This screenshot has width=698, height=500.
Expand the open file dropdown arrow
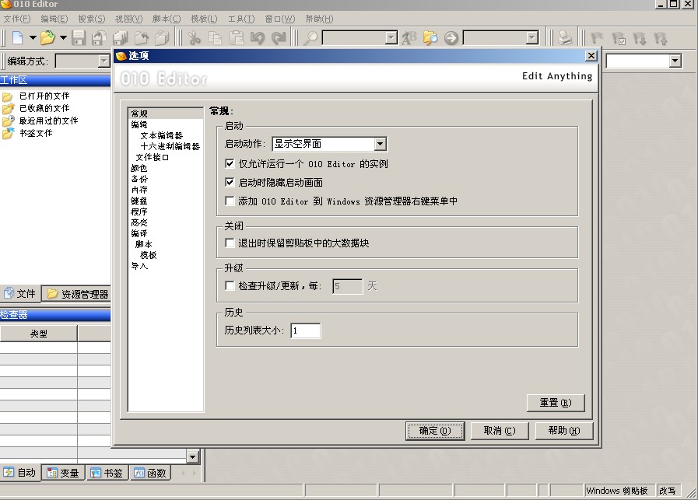(63, 38)
